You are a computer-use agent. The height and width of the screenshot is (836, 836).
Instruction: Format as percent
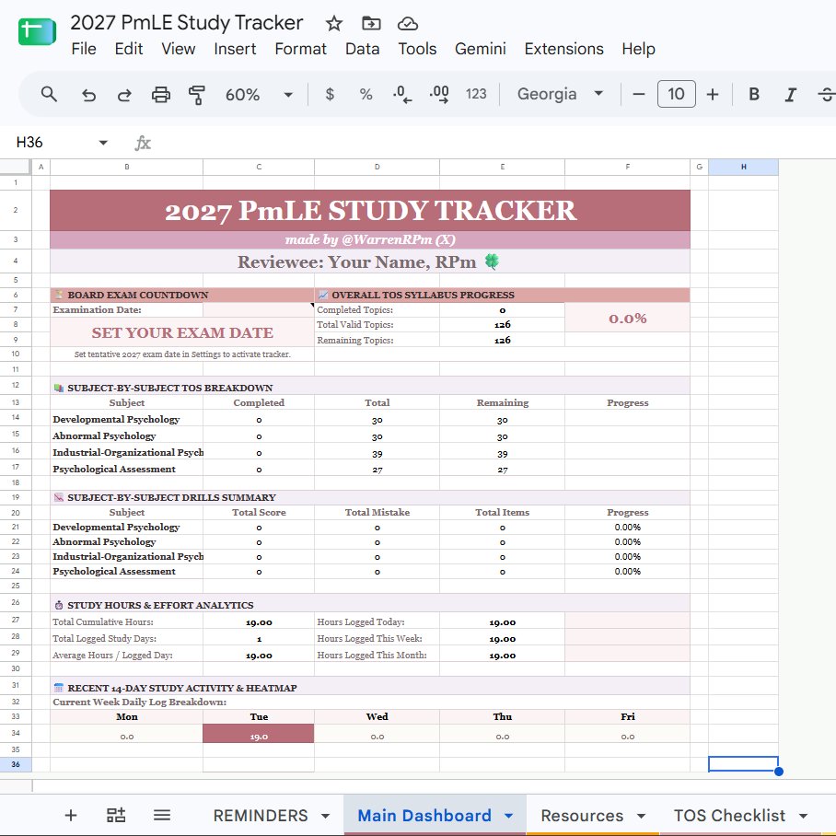pyautogui.click(x=366, y=94)
